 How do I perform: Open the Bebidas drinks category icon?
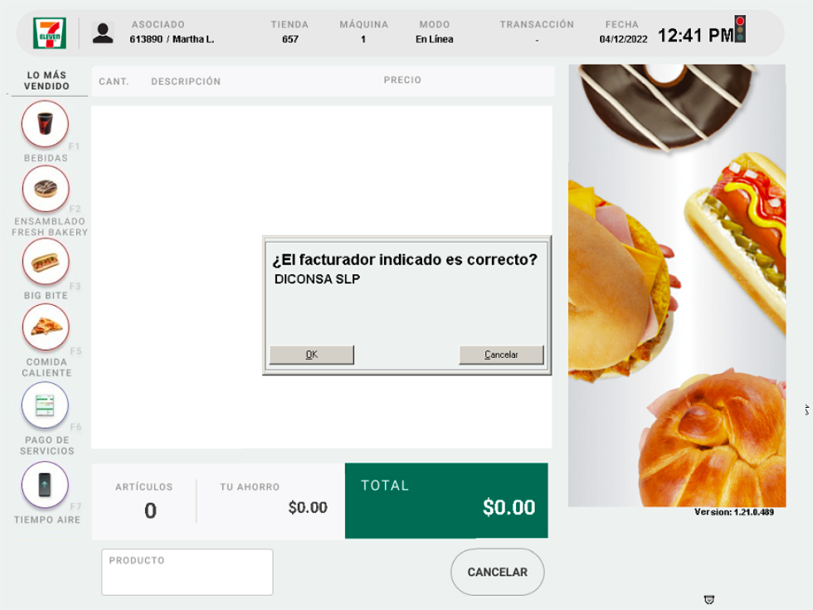coord(45,124)
